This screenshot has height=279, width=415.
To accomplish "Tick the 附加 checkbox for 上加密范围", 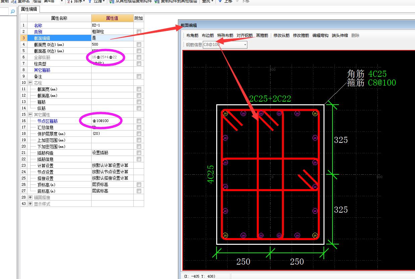I will 139,140.
